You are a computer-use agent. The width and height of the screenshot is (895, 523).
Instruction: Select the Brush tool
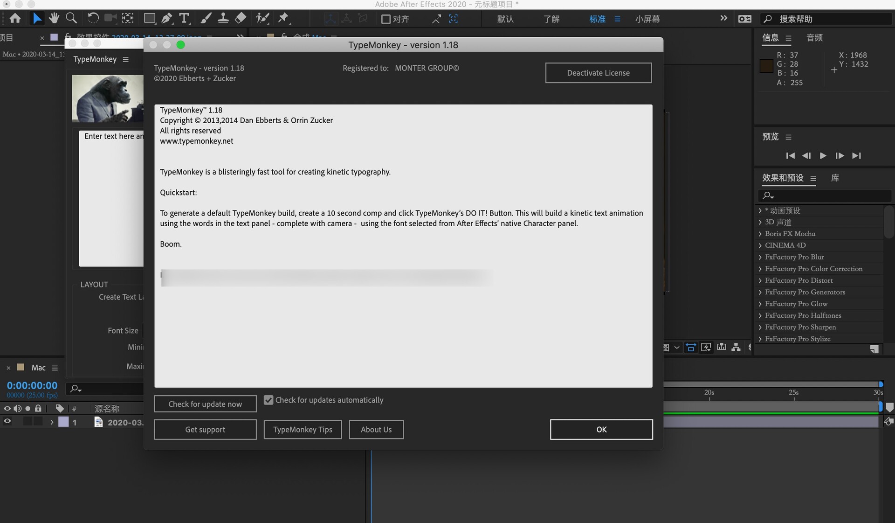tap(206, 19)
